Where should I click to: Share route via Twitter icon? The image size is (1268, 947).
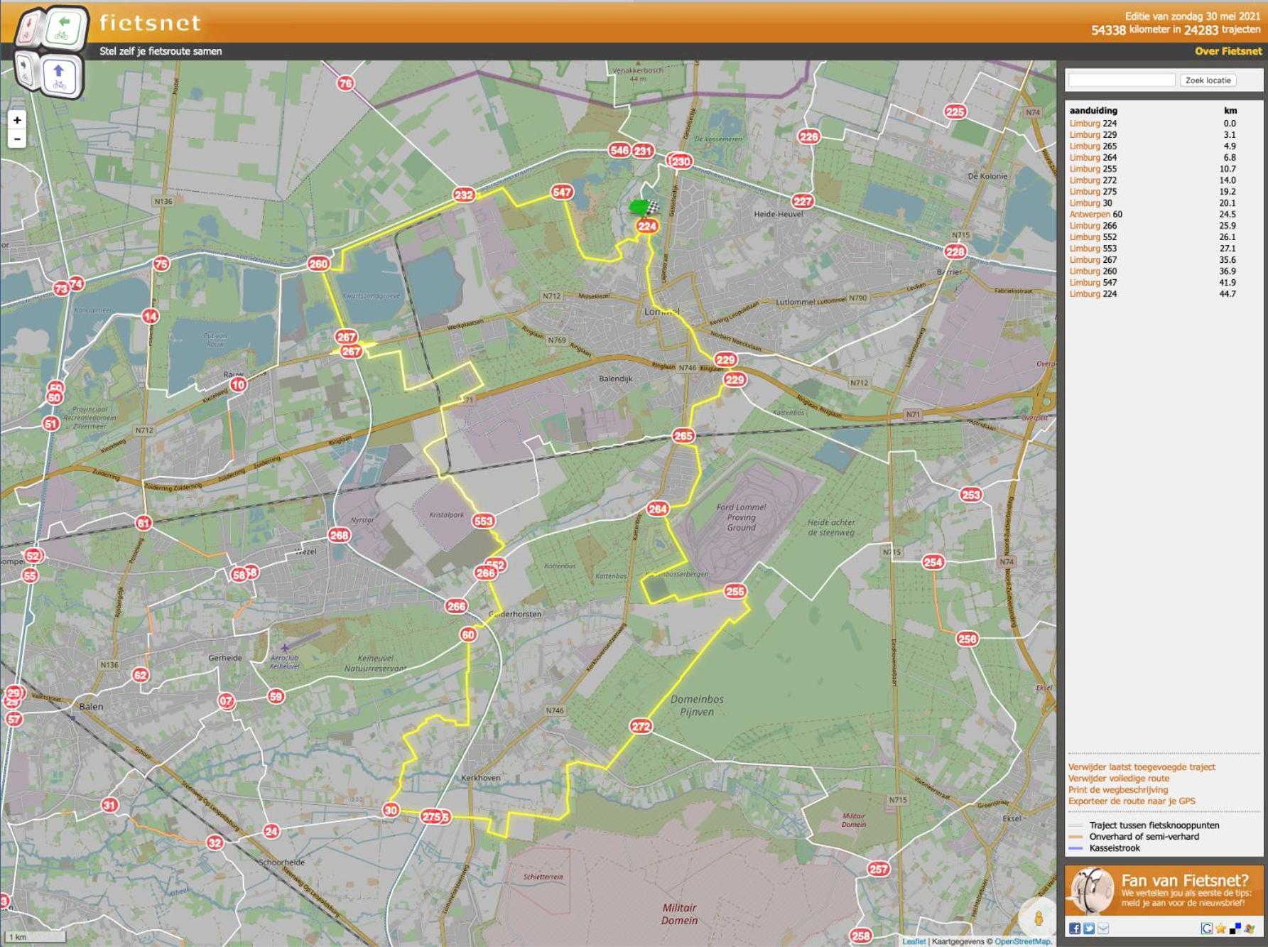tap(1089, 928)
